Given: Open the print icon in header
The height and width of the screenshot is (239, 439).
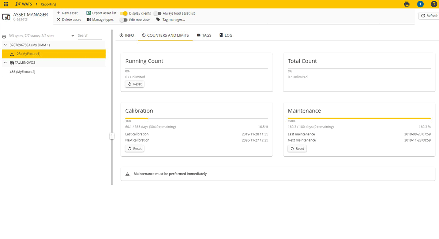Looking at the screenshot, I should point(407,4).
